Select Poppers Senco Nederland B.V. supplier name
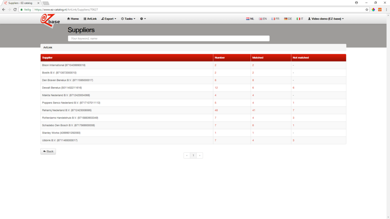The width and height of the screenshot is (390, 219). (x=71, y=103)
